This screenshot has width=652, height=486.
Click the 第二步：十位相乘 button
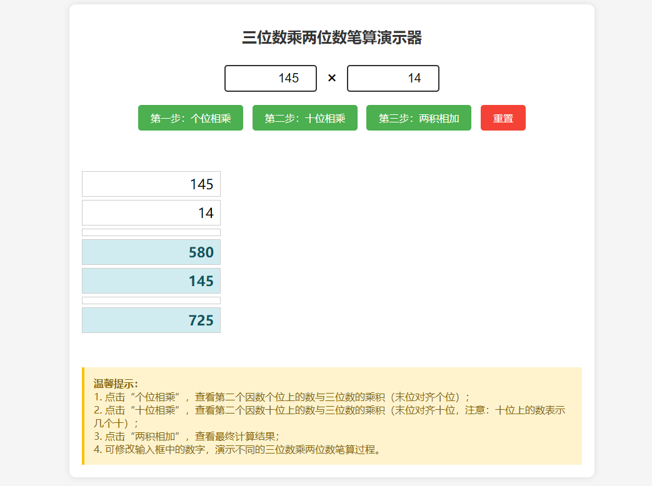[304, 117]
